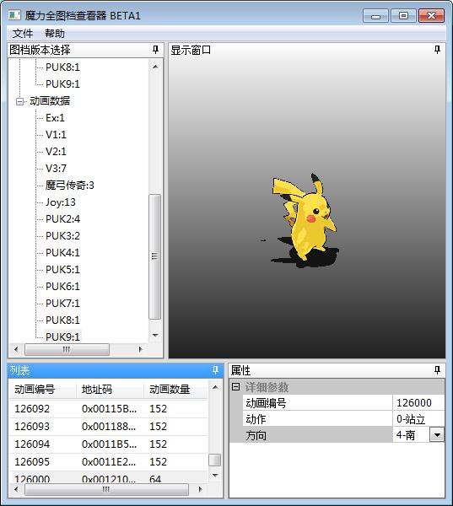This screenshot has height=506, width=453.
Task: Maximize the window
Action: [403, 16]
